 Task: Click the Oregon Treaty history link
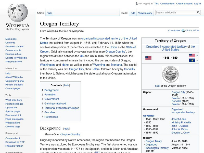(x=154, y=141)
